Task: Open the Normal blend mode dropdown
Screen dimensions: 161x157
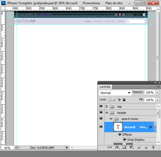Action: tap(115, 93)
